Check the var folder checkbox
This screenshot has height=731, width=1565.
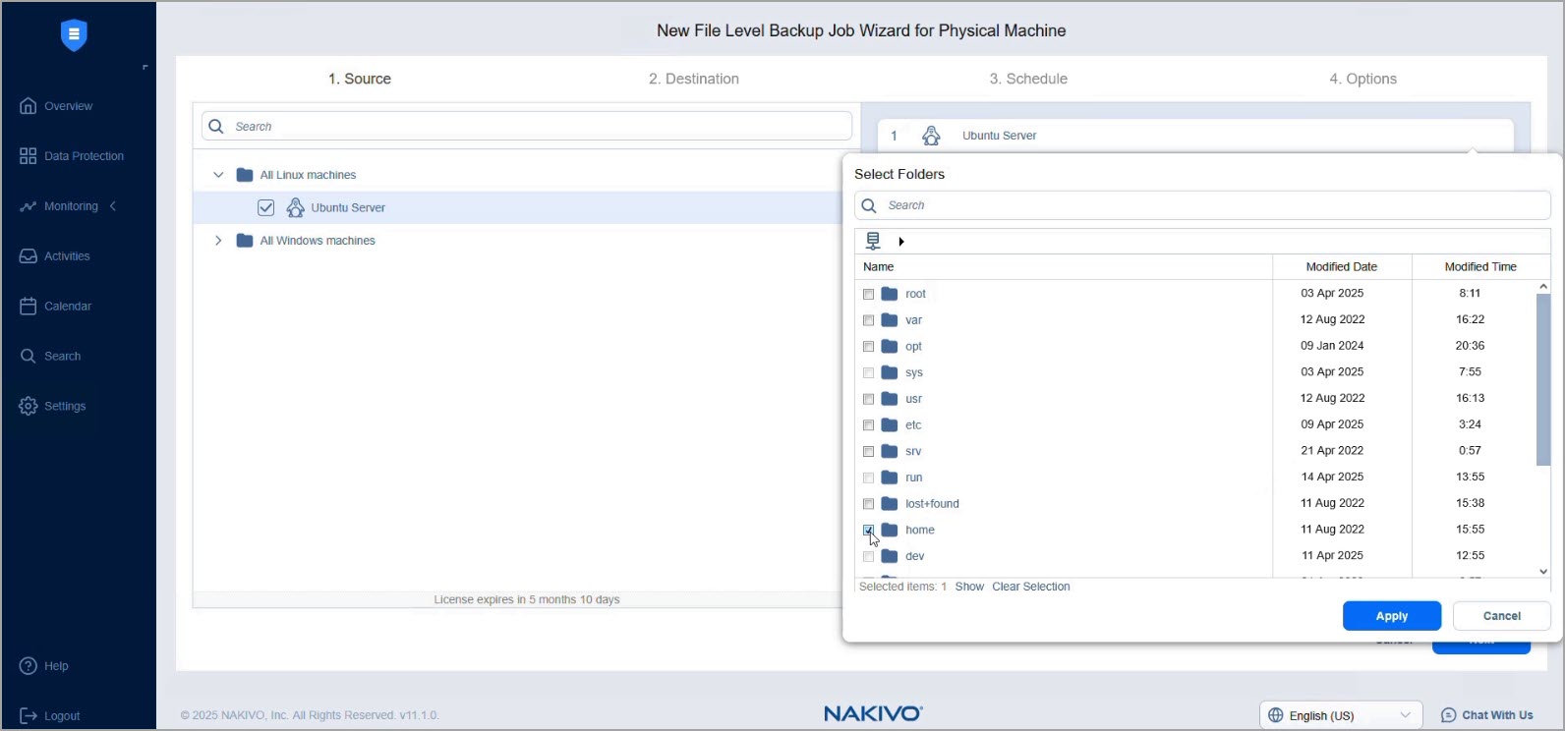point(868,320)
